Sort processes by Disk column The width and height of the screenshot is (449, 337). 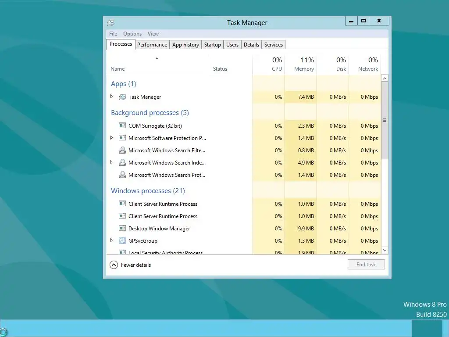[x=333, y=65]
